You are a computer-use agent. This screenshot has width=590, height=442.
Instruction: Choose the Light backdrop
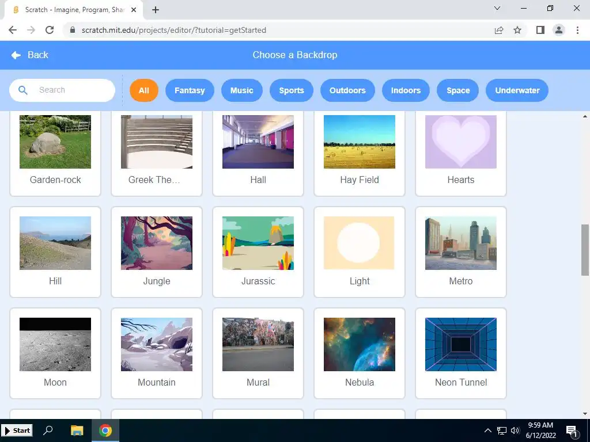pyautogui.click(x=360, y=252)
